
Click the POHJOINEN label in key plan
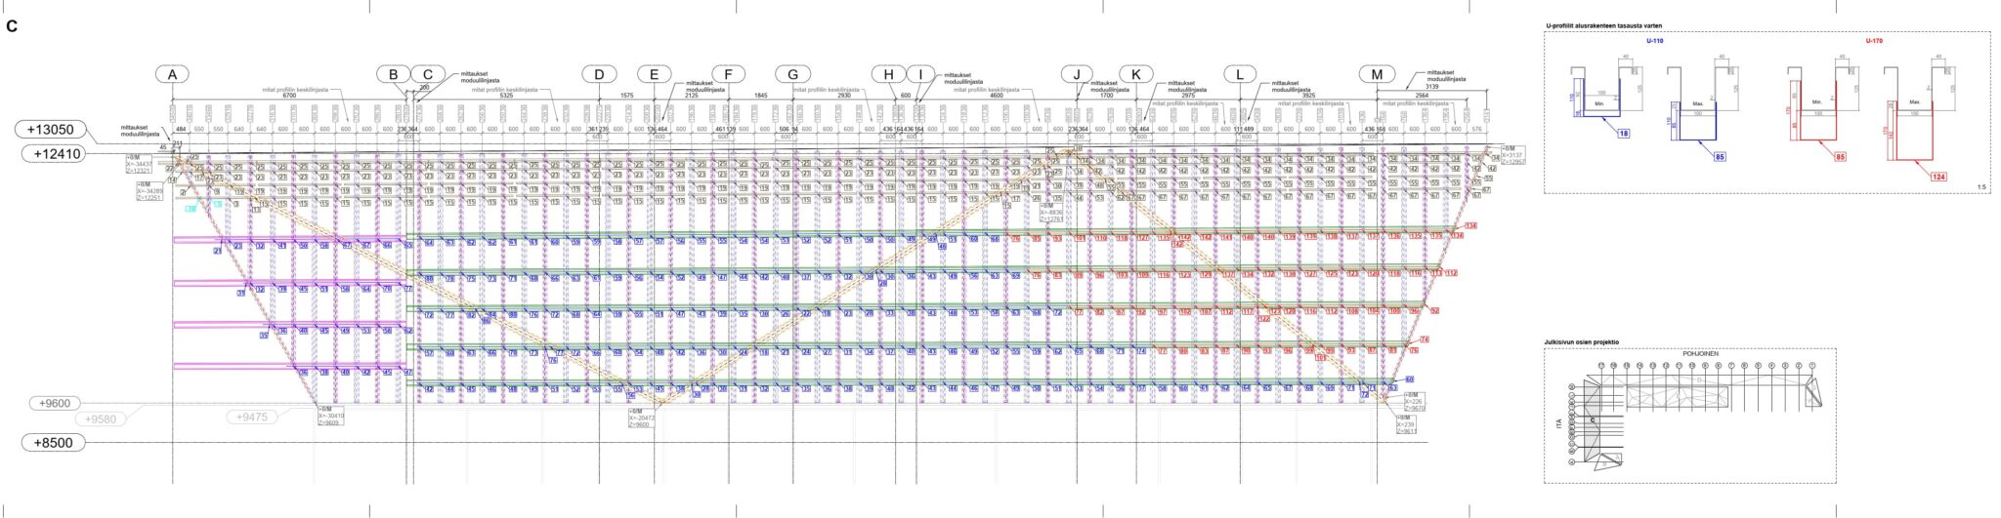coord(1699,354)
